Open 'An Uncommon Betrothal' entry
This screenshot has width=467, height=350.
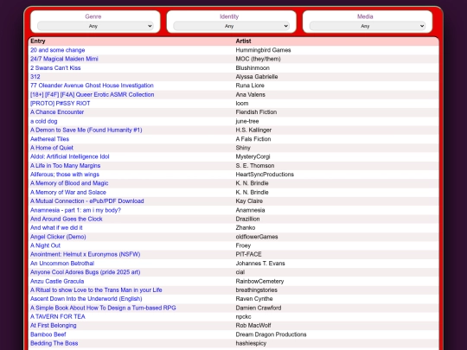[x=62, y=264]
